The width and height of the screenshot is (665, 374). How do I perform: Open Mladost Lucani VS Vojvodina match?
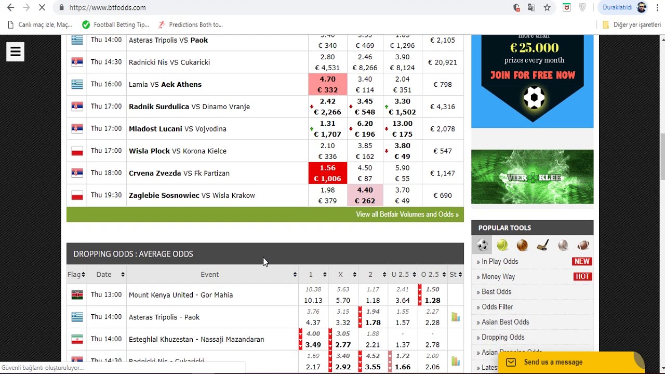178,129
